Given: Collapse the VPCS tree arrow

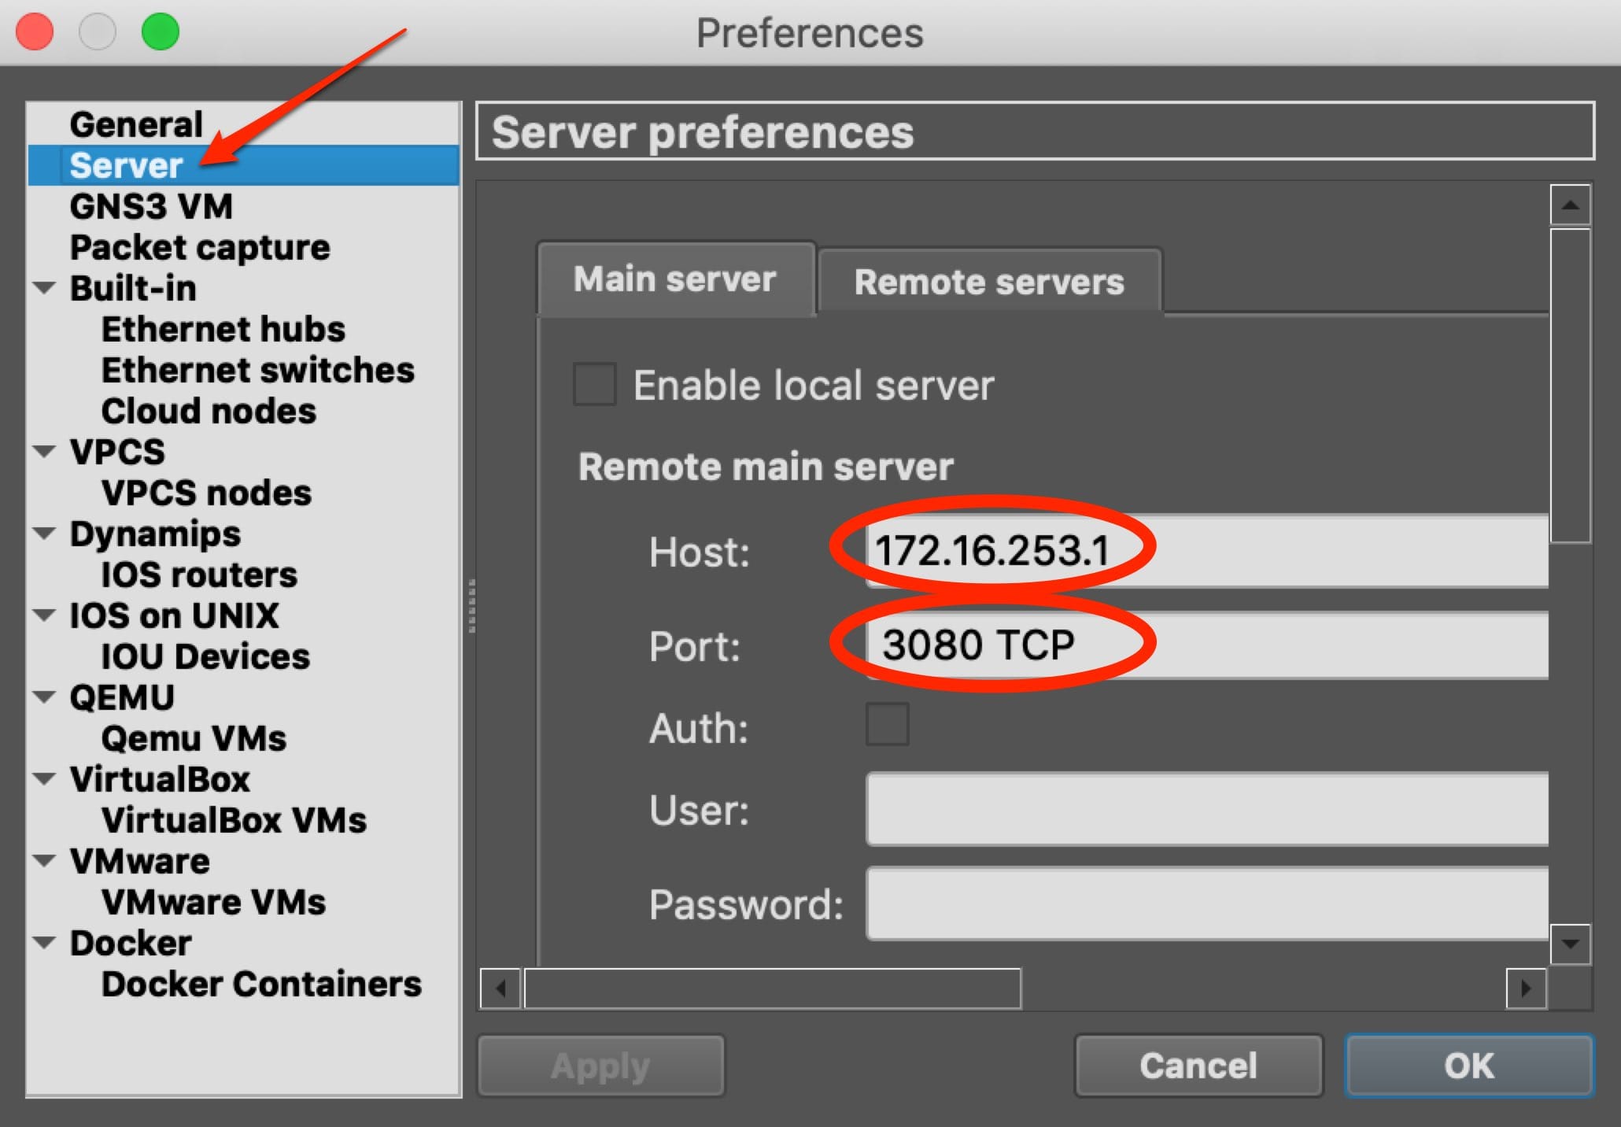Looking at the screenshot, I should (x=45, y=452).
